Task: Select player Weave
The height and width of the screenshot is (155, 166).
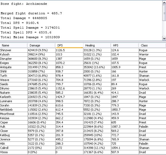Action: point(5,80)
